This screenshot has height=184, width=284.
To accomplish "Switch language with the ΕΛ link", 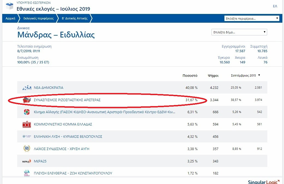I will (275, 6).
